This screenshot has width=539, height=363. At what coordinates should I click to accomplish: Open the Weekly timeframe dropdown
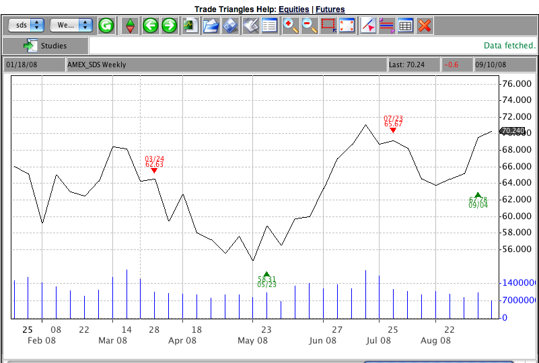click(x=71, y=25)
